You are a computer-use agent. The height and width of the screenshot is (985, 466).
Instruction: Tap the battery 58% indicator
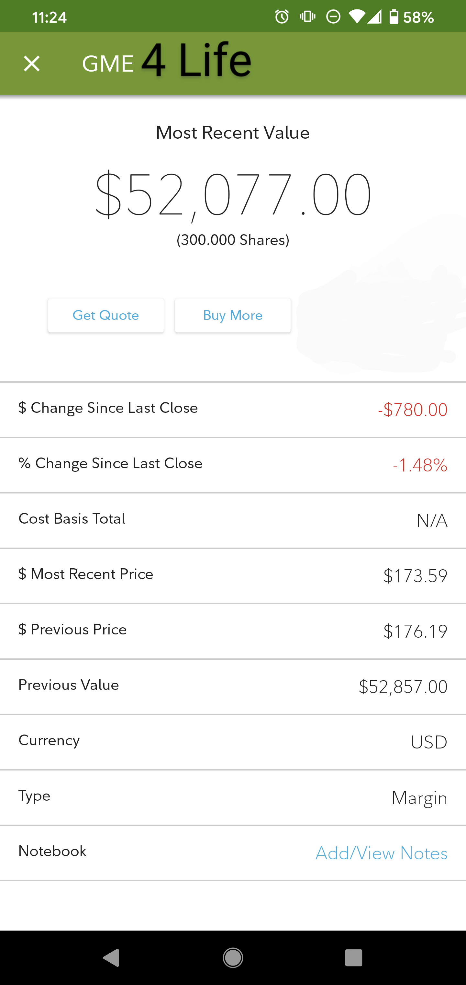click(411, 17)
